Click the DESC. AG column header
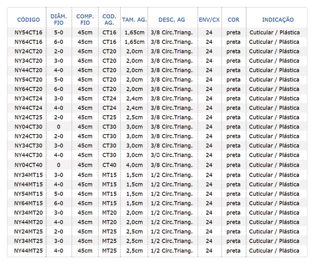This screenshot has width=314, height=263. [171, 20]
